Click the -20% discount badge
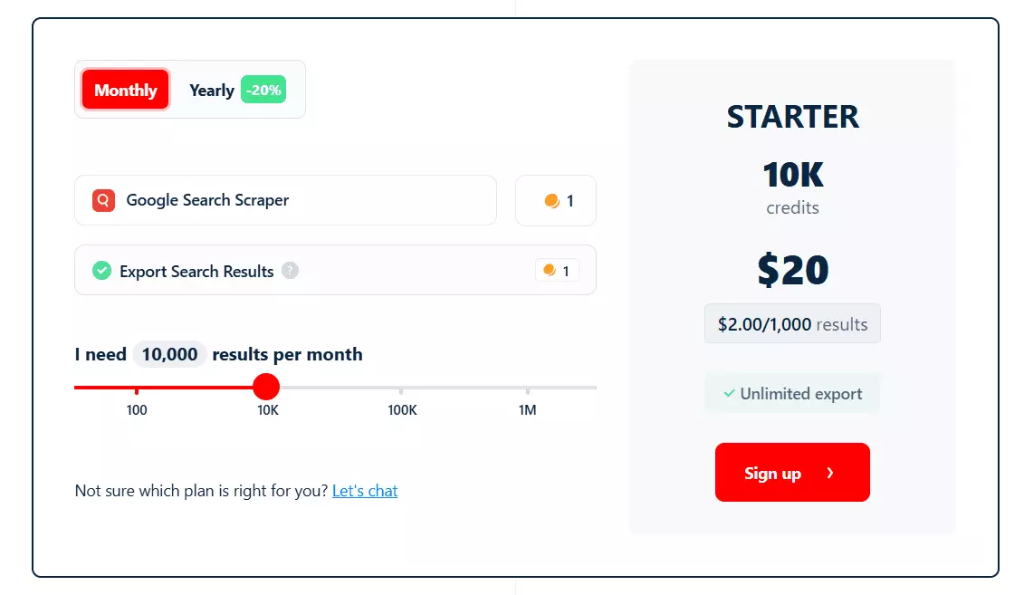Viewport: 1024px width, 595px height. [x=263, y=90]
